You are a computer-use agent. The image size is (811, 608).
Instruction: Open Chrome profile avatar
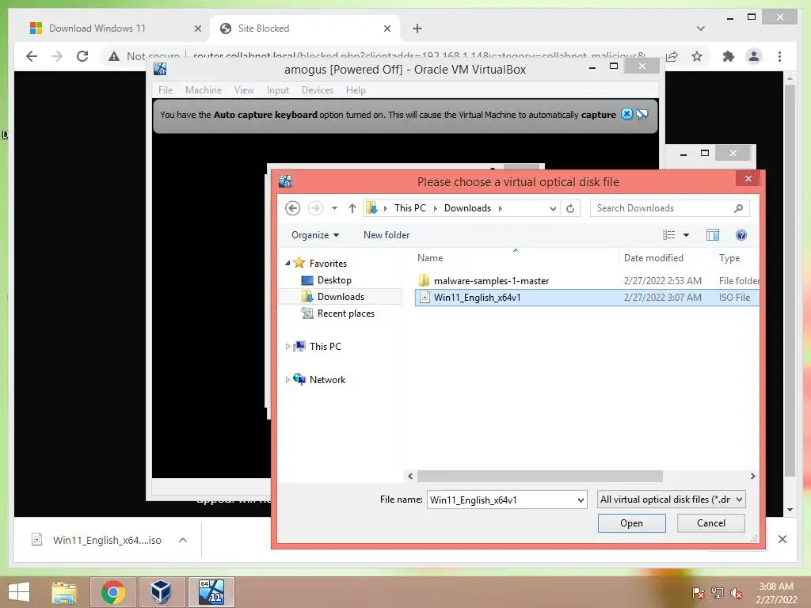tap(754, 56)
